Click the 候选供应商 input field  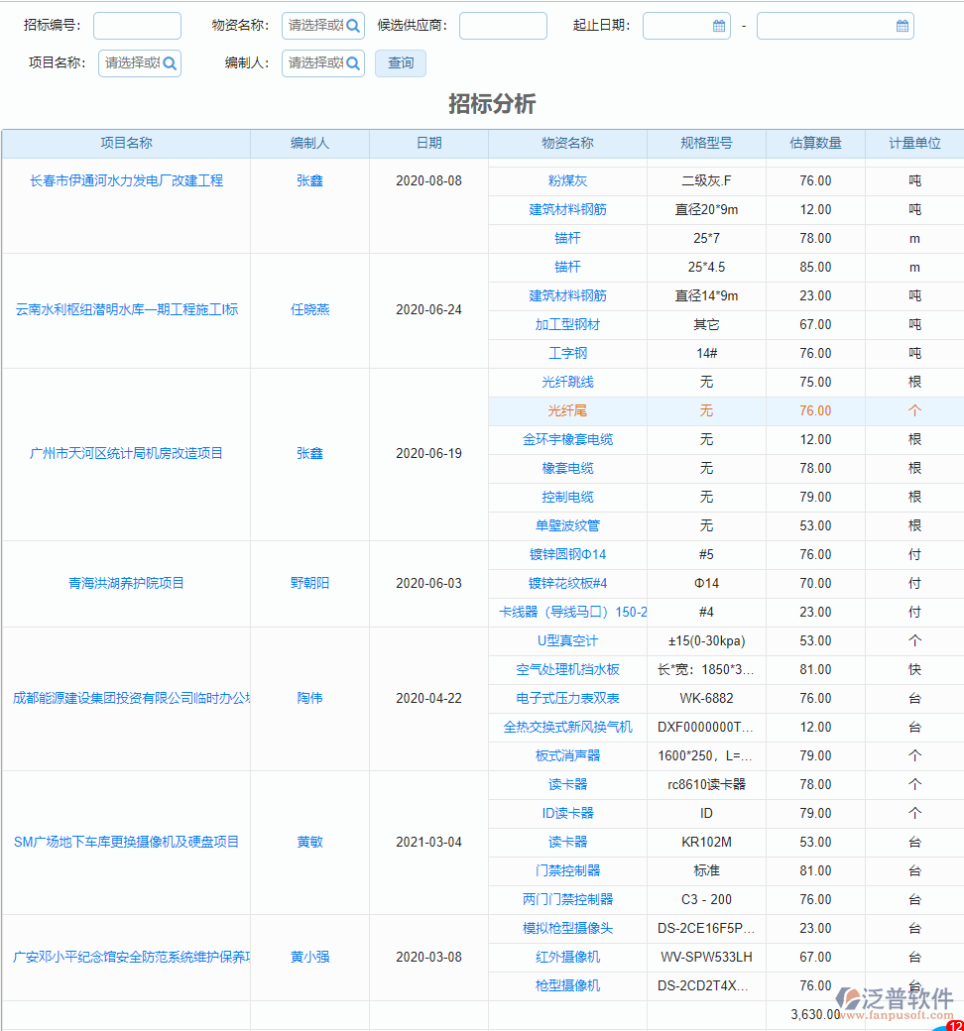[503, 25]
